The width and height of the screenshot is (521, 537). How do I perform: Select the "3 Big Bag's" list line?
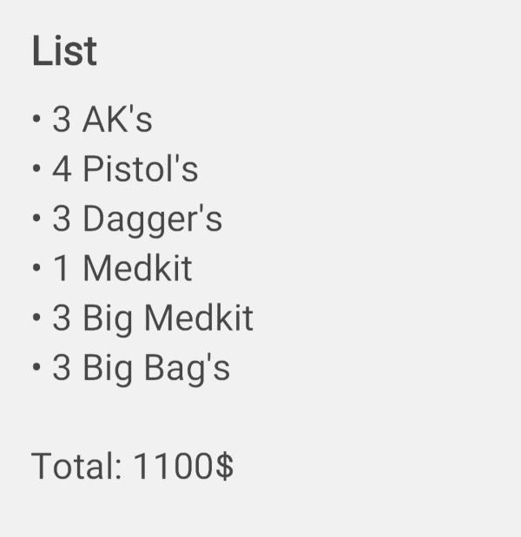[141, 368]
